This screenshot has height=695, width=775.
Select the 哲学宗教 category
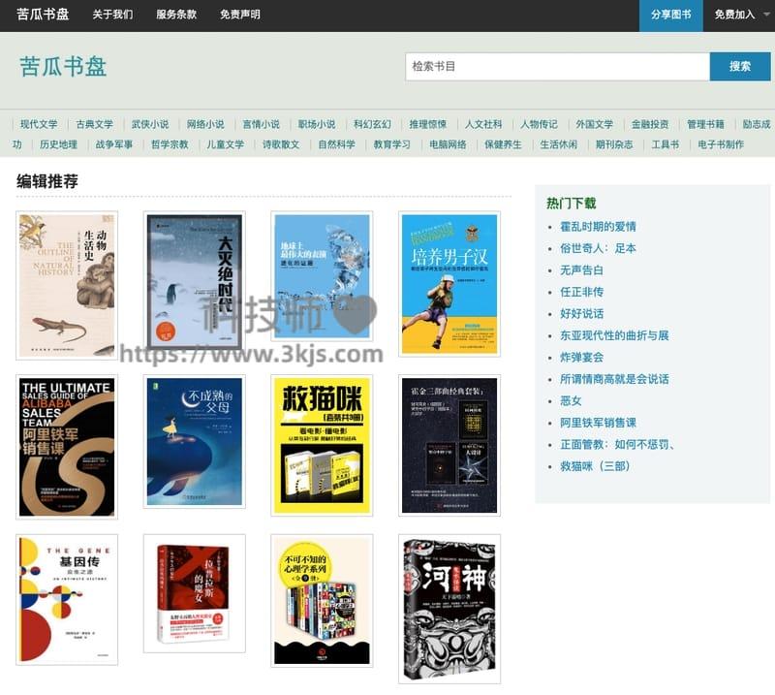tap(170, 144)
